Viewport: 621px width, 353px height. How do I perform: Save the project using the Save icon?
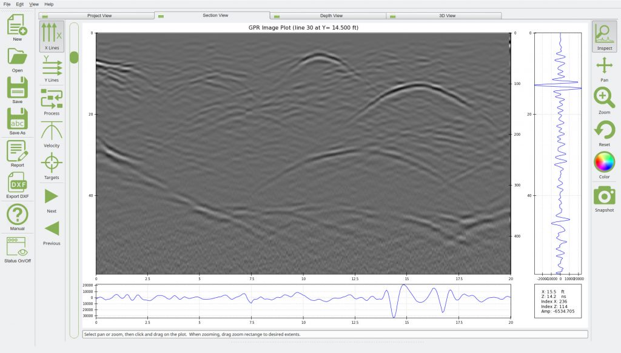[17, 87]
